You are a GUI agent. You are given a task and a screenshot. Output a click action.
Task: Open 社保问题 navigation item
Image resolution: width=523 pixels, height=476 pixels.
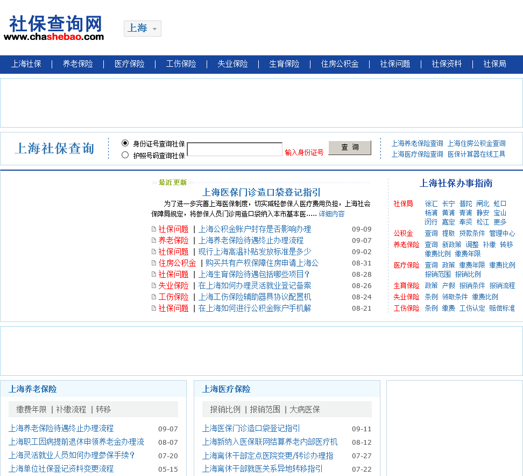(395, 64)
